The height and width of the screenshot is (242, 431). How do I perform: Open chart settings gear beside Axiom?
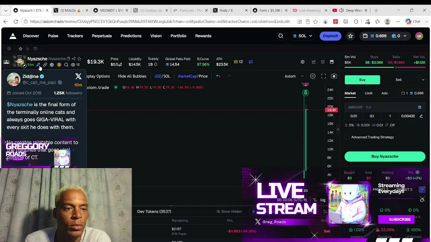click(x=313, y=76)
